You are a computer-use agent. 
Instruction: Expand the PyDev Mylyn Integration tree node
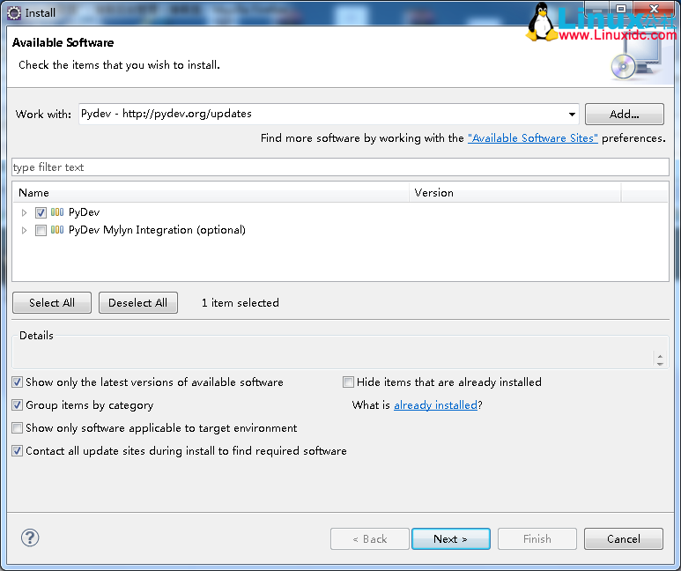[x=25, y=230]
